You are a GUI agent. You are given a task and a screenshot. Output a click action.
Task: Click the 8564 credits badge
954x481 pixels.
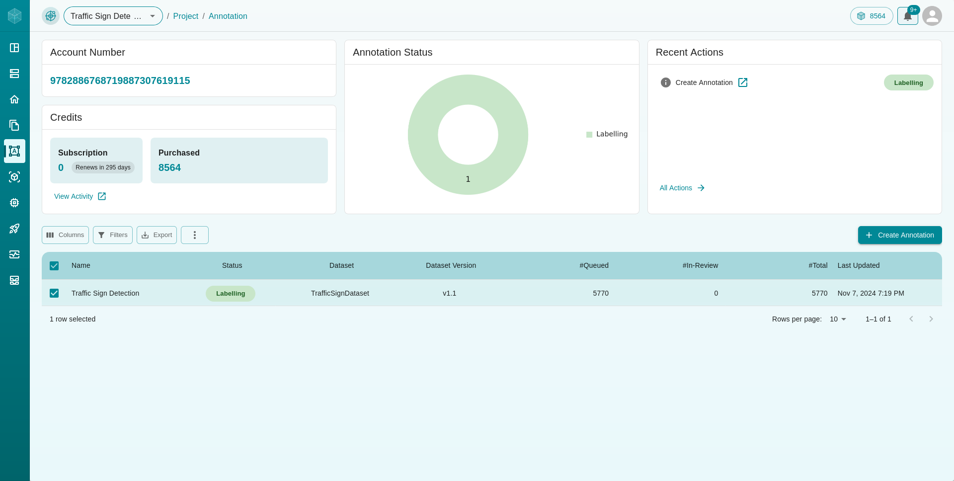(872, 16)
